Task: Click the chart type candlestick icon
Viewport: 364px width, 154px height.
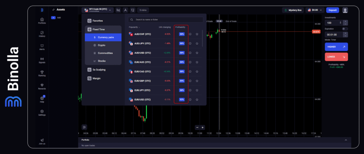Action: pos(118,10)
